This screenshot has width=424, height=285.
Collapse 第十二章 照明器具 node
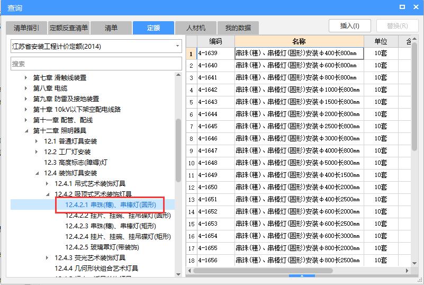(26, 131)
